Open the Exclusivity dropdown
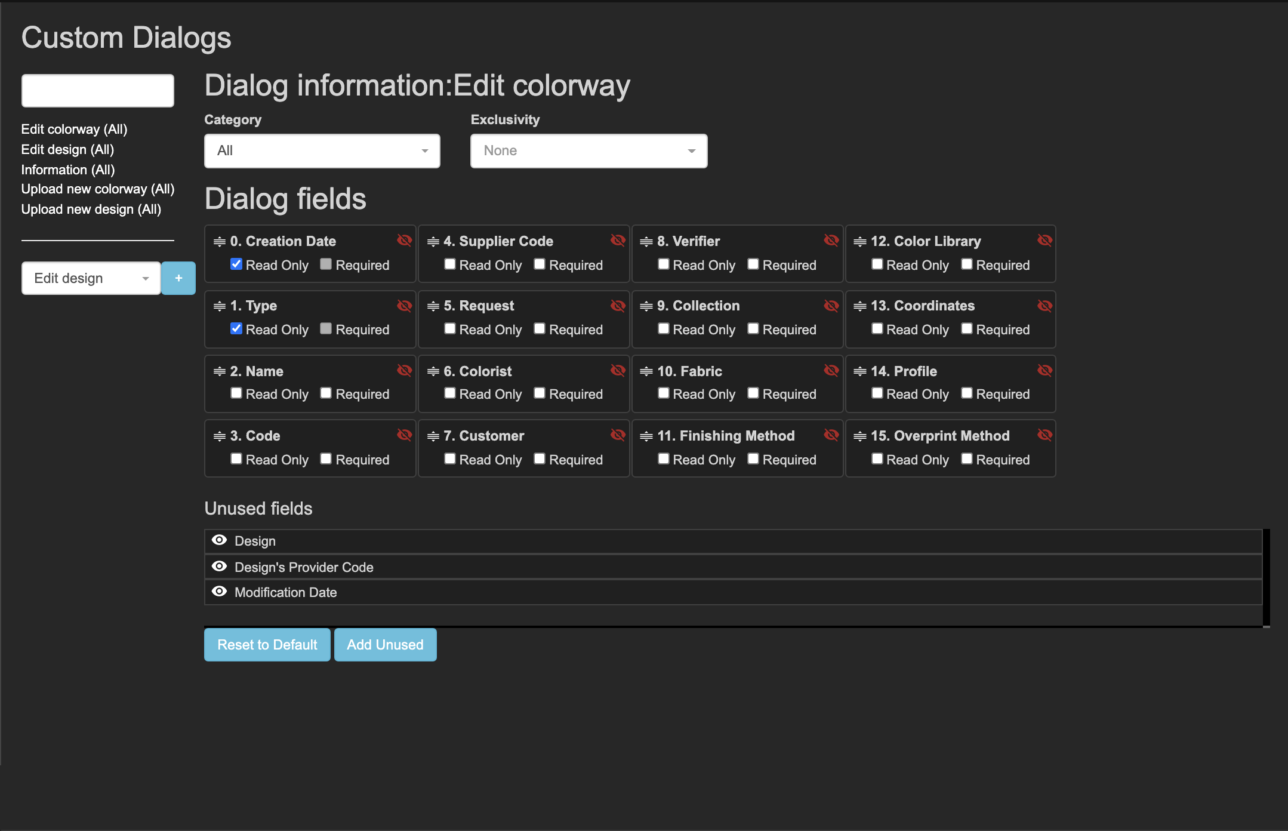This screenshot has height=831, width=1288. [588, 151]
